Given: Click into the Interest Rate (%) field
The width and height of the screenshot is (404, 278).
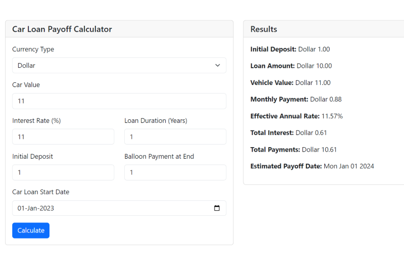Looking at the screenshot, I should [x=63, y=137].
